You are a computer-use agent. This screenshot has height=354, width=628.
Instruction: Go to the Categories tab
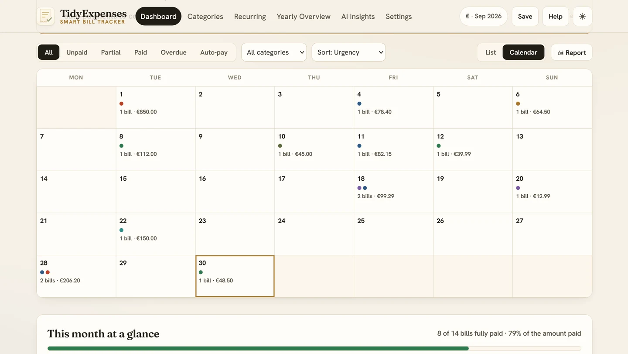pyautogui.click(x=205, y=16)
